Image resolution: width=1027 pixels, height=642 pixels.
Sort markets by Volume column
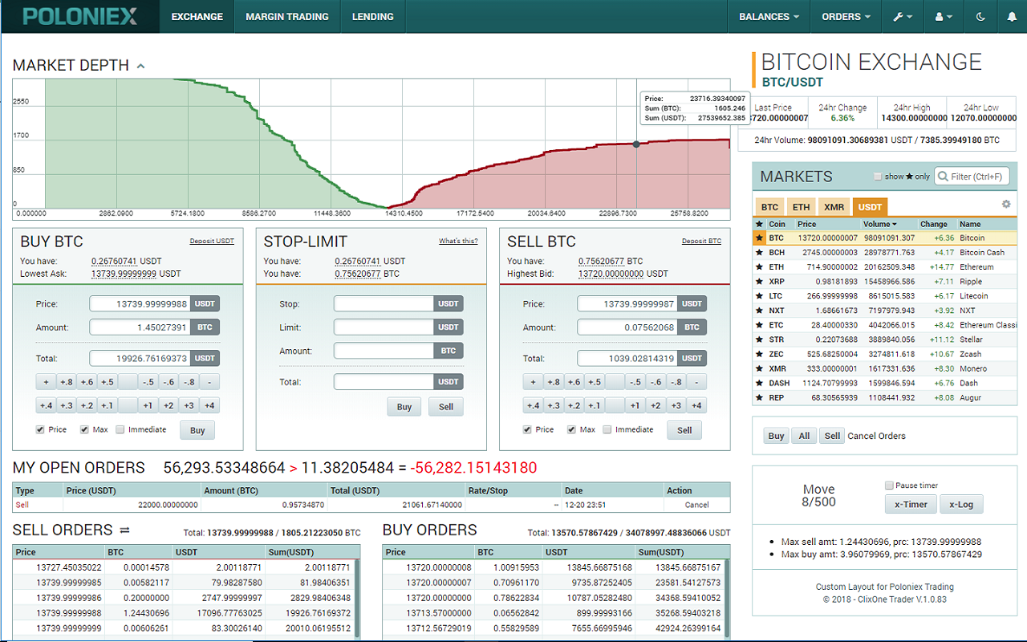pos(880,224)
